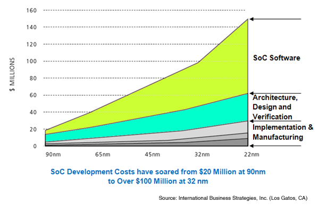Click the 60 y-axis value

coord(33,95)
